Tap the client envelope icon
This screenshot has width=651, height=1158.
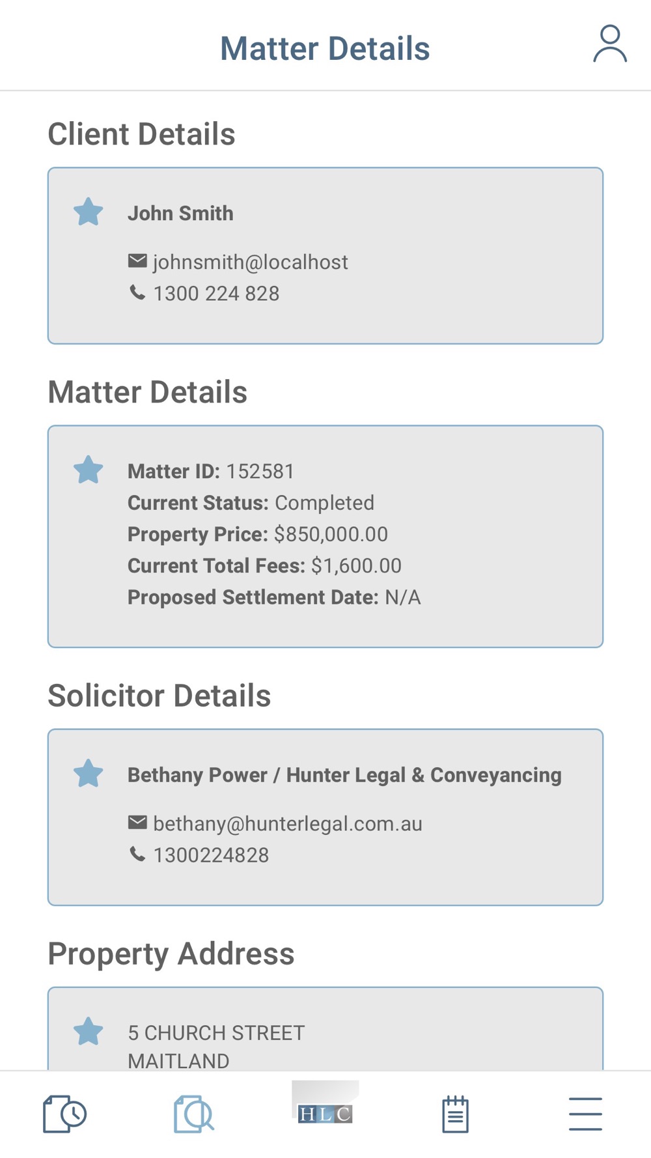click(137, 261)
